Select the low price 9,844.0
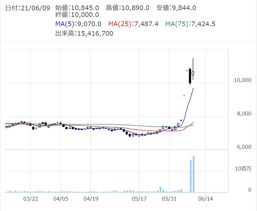 pyautogui.click(x=184, y=8)
